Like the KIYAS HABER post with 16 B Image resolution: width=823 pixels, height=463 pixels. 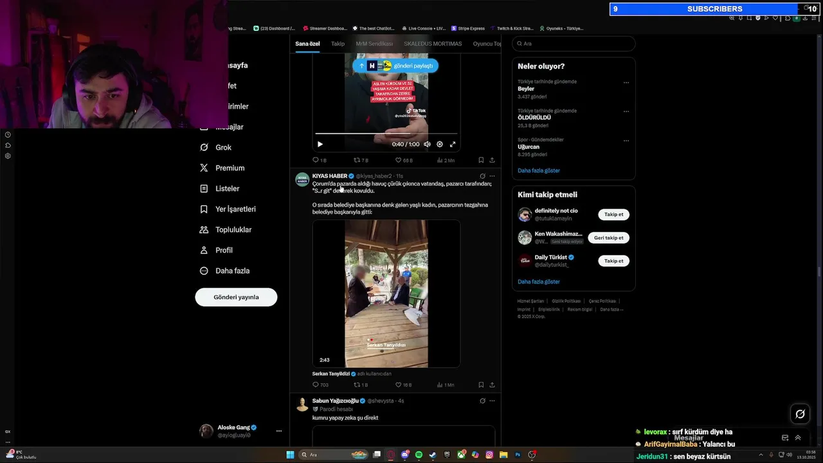coord(403,385)
